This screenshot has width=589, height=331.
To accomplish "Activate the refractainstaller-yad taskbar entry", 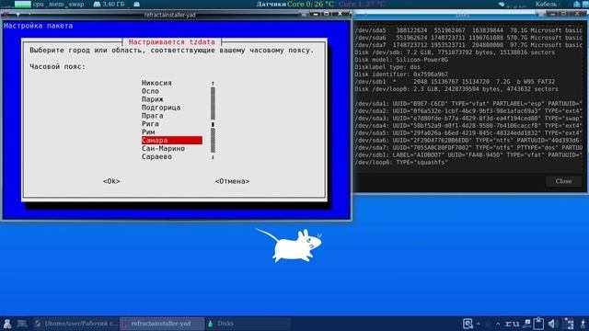I will 162,324.
